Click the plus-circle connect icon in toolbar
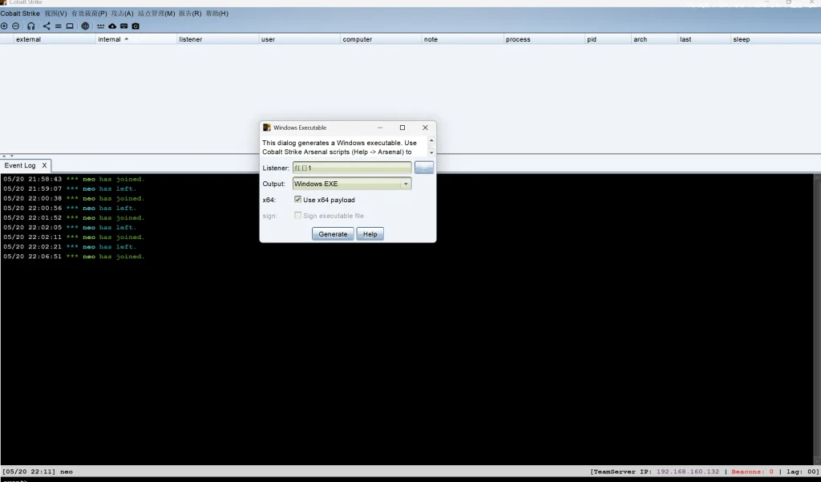 coord(4,26)
